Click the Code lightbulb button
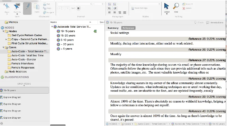This screenshot has height=126, width=228. pyautogui.click(x=199, y=23)
